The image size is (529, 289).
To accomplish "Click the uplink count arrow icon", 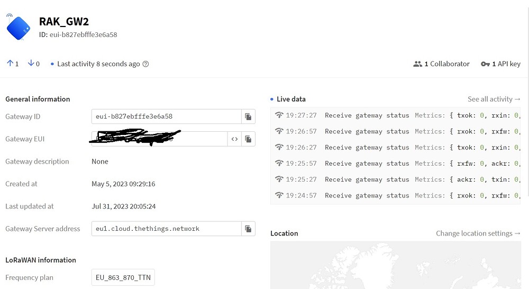I will coord(10,63).
